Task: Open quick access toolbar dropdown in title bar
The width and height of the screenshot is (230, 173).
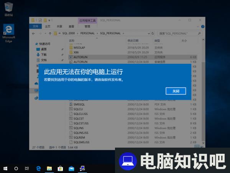Action: click(x=49, y=20)
